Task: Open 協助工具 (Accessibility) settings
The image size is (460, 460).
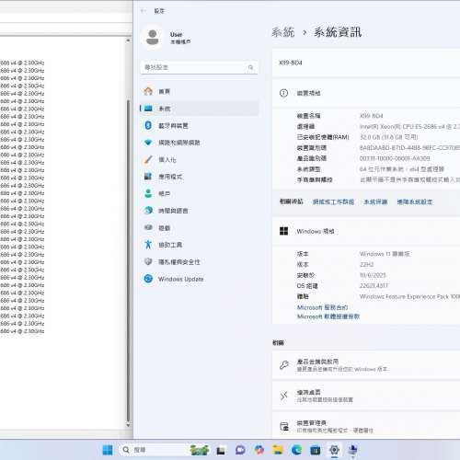Action: coord(200,245)
